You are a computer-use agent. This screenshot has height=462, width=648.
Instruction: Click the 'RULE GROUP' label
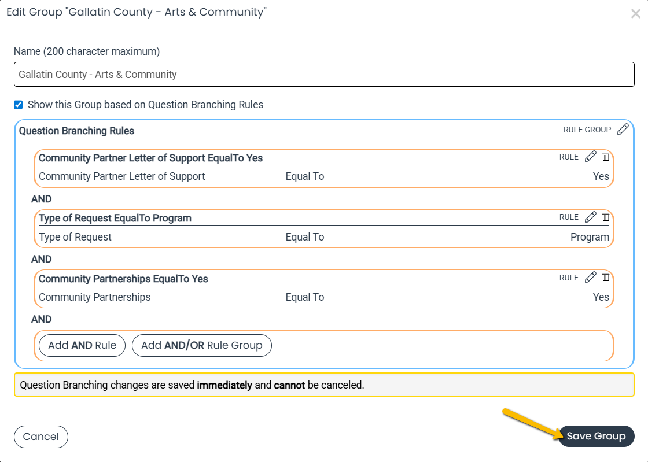point(587,130)
